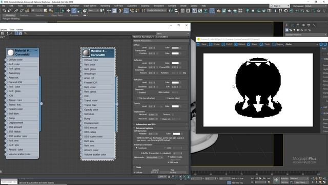Click the Diffuse No Map button
Image resolution: width=328 pixels, height=185 pixels.
click(173, 173)
